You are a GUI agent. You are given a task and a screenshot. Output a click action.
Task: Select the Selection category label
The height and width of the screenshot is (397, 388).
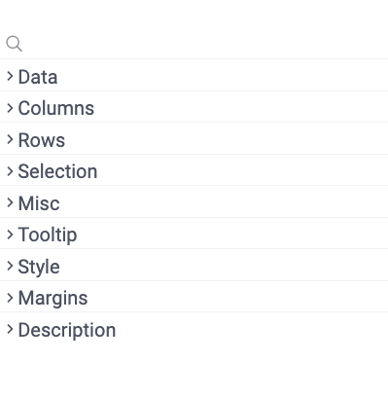click(x=57, y=171)
